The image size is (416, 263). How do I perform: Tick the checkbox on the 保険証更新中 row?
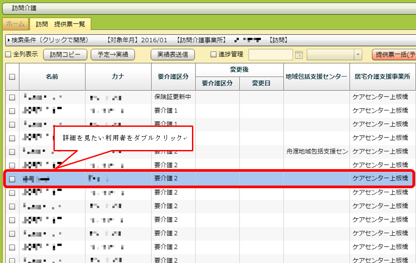click(x=12, y=97)
